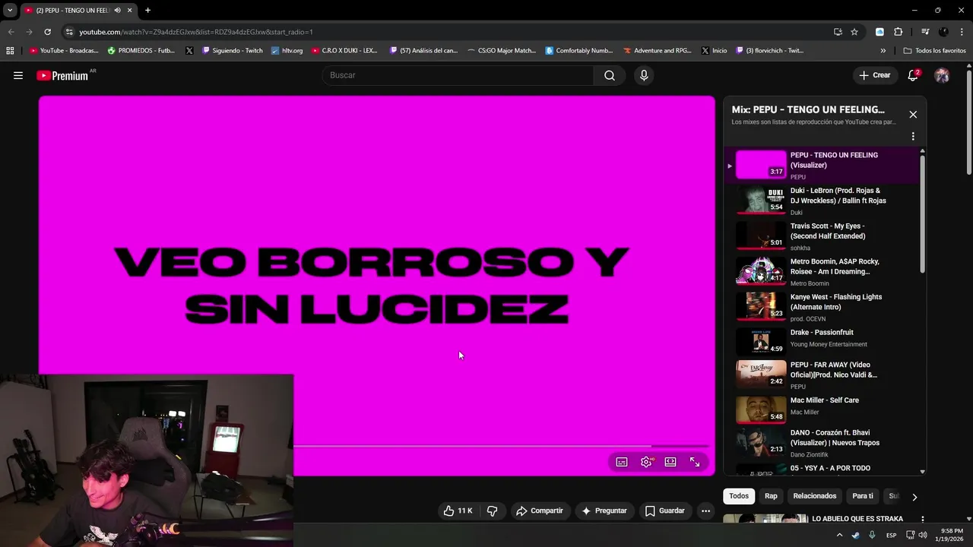973x547 pixels.
Task: Open the Chrome three-dot menu
Action: (962, 32)
